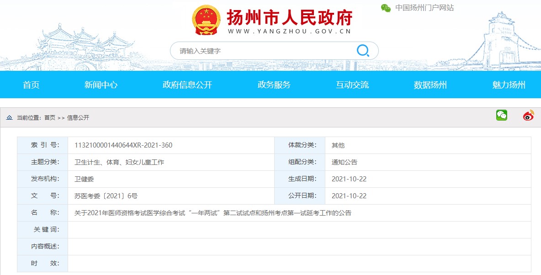
Task: Click the 信息公开 breadcrumb link
Action: click(78, 118)
